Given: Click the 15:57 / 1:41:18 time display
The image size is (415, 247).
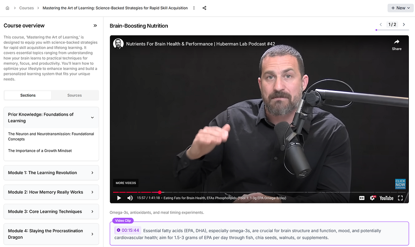Looking at the screenshot, I should [148, 198].
